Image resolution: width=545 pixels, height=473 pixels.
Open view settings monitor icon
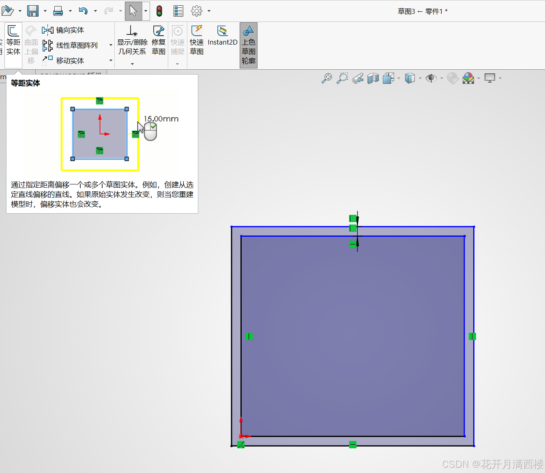pyautogui.click(x=490, y=78)
